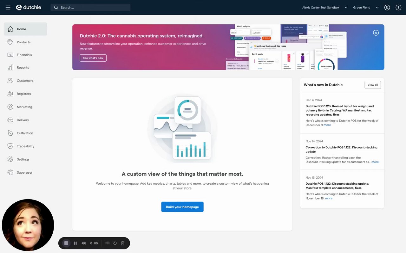Expand the Alexis Carter Test Sandbox dropdown

coord(346,8)
